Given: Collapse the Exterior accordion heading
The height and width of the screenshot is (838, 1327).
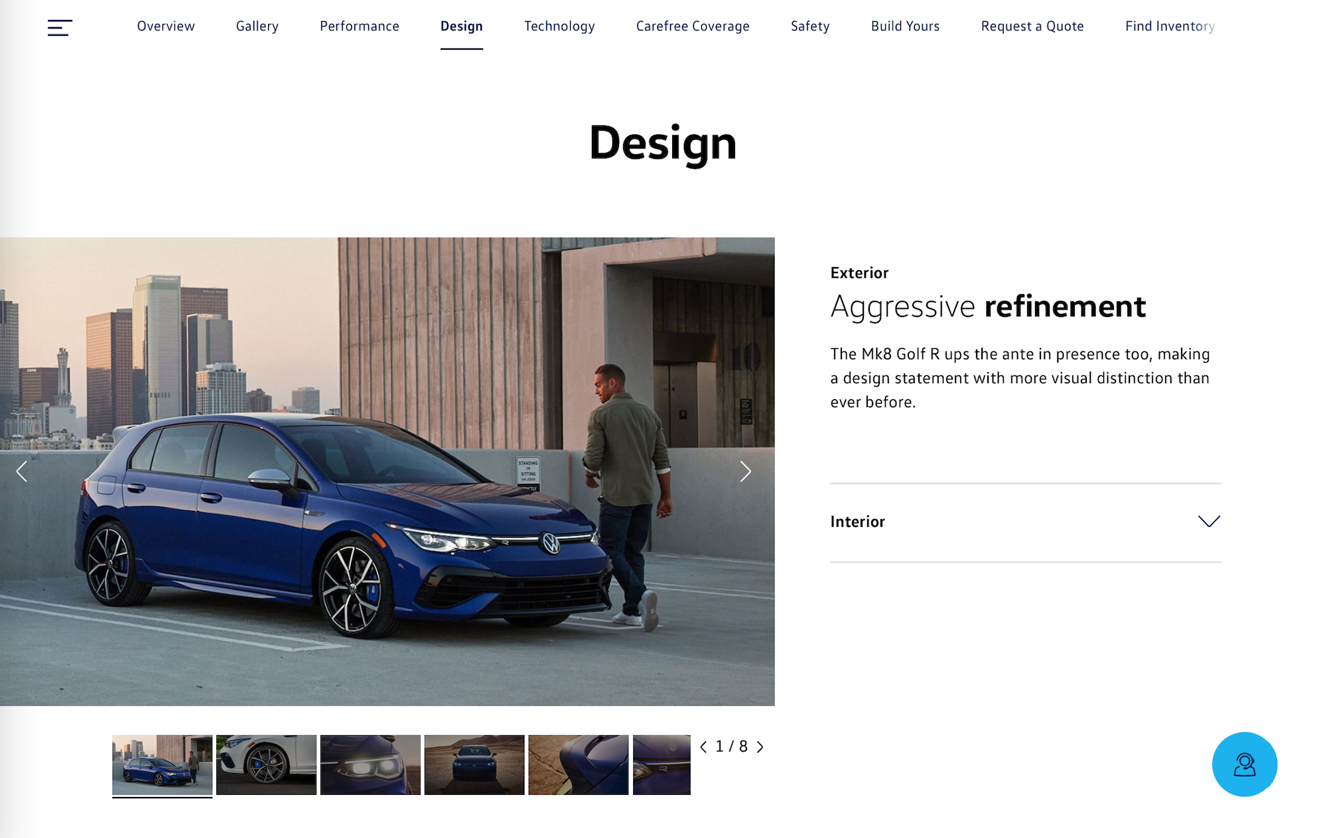Looking at the screenshot, I should click(859, 273).
